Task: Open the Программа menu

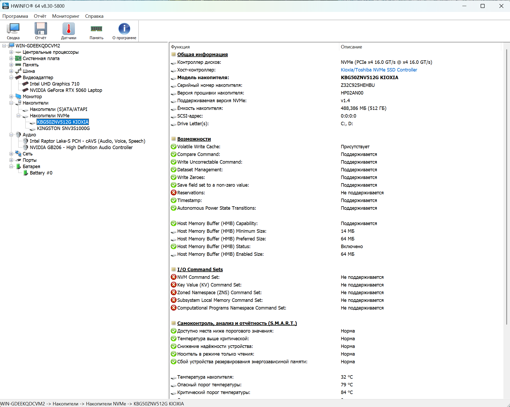Action: (x=15, y=16)
